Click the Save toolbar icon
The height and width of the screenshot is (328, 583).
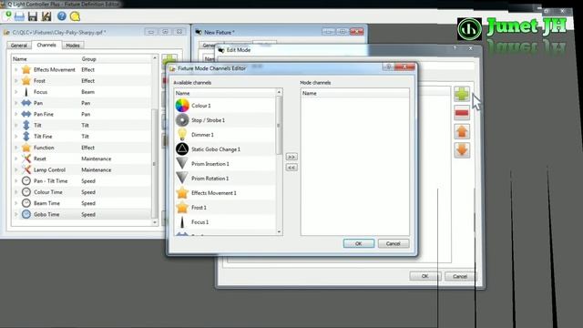tap(33, 16)
